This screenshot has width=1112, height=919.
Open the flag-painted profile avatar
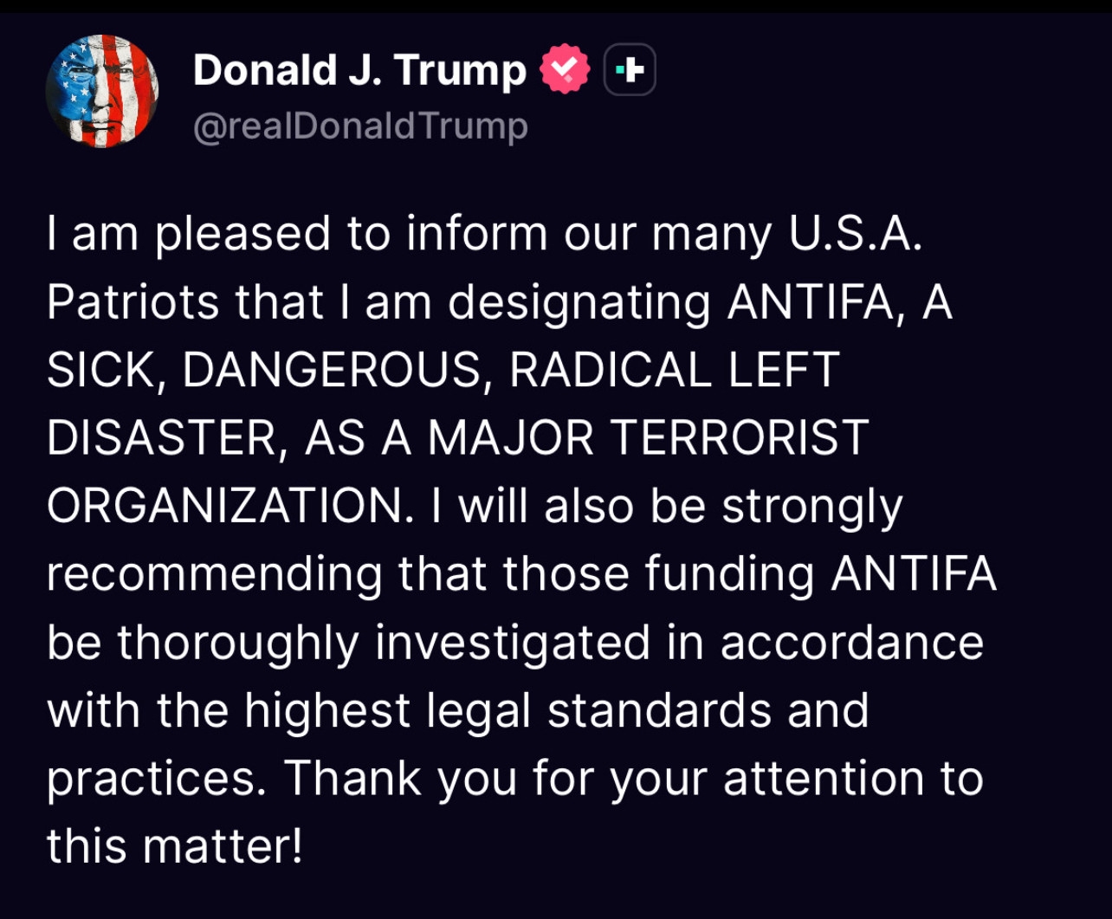102,91
